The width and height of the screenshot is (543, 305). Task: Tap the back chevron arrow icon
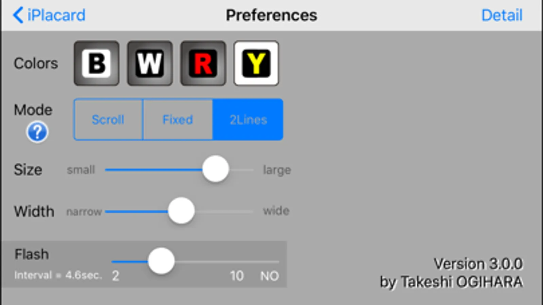(18, 15)
